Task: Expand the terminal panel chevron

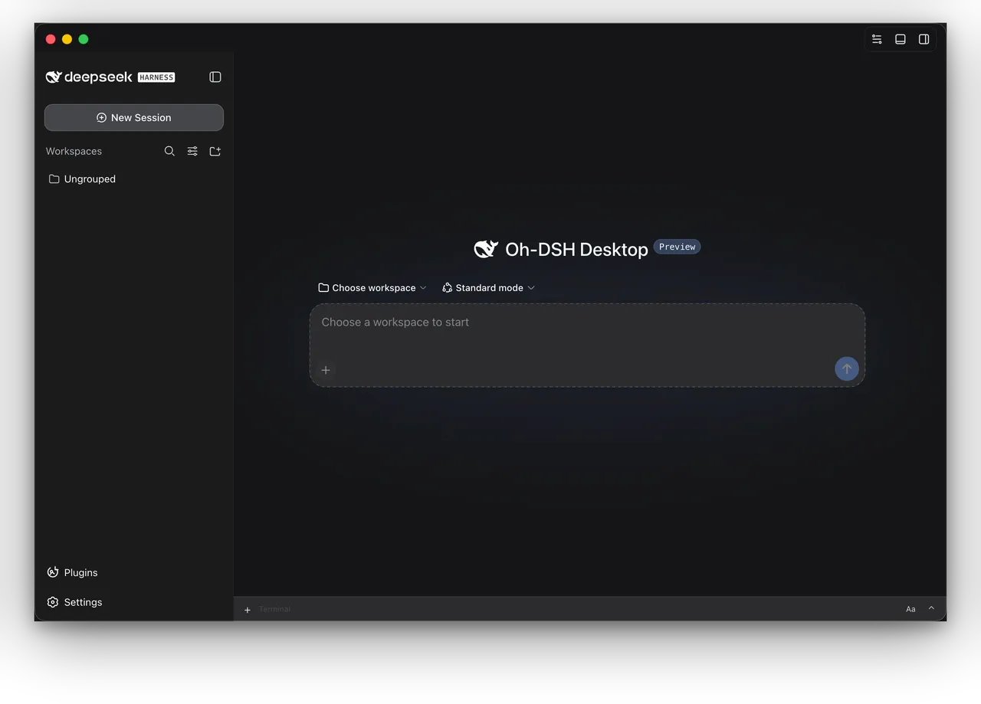Action: coord(932,608)
